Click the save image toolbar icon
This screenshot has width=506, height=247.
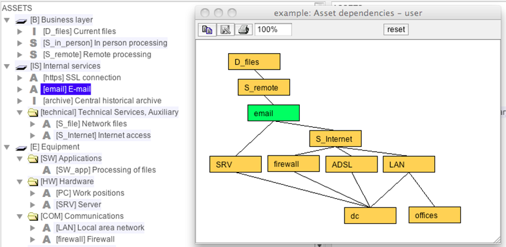225,29
